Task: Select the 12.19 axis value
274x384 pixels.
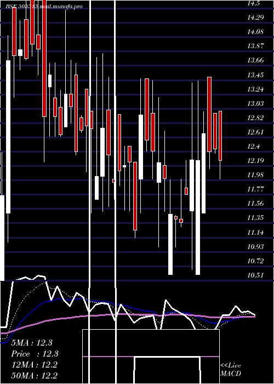Action: pyautogui.click(x=256, y=160)
